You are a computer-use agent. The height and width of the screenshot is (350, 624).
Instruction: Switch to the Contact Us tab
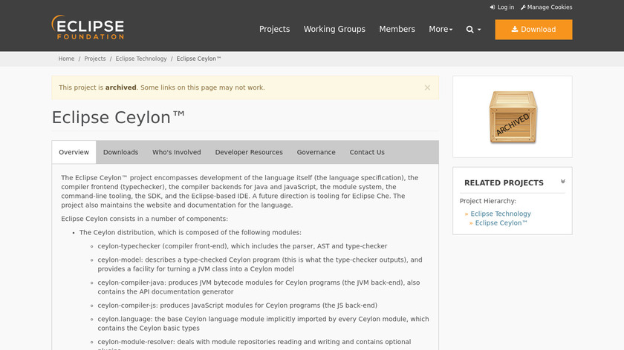(x=367, y=152)
